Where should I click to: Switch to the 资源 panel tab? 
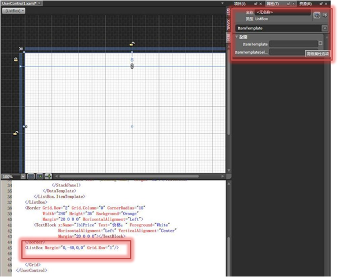pyautogui.click(x=305, y=3)
